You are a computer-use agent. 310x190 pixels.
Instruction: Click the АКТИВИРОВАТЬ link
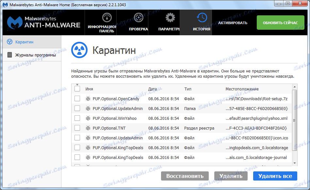(x=233, y=23)
